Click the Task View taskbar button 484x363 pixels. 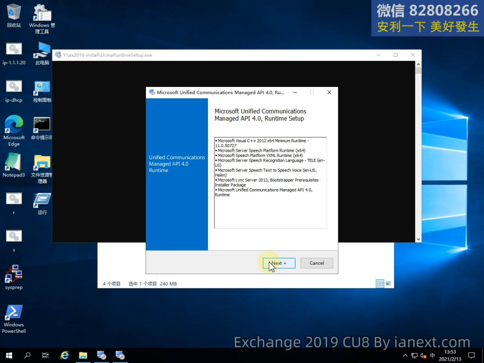coord(45,355)
